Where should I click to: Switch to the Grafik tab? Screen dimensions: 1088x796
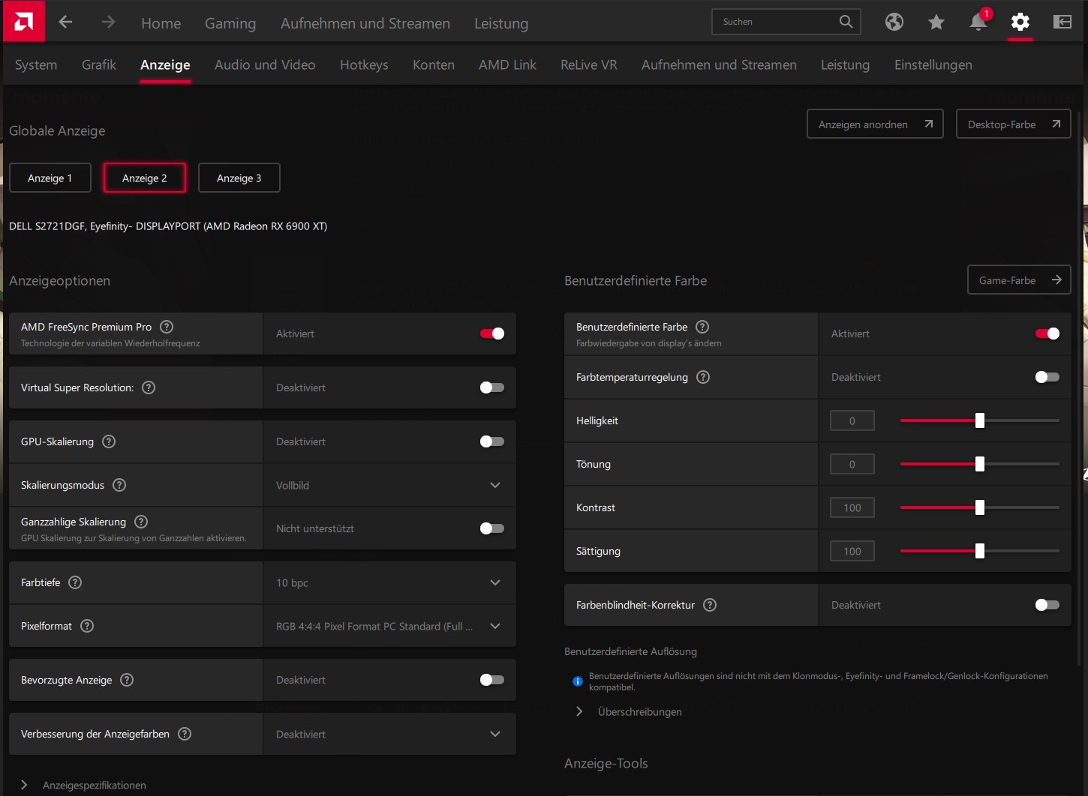pyautogui.click(x=99, y=65)
